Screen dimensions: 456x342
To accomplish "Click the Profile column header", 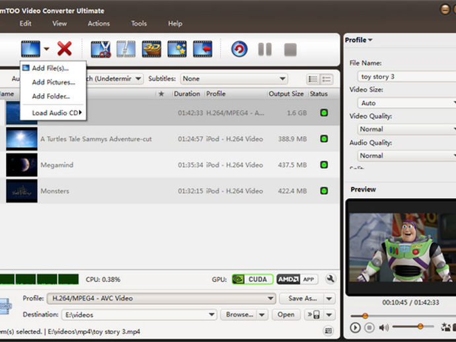I will 216,94.
